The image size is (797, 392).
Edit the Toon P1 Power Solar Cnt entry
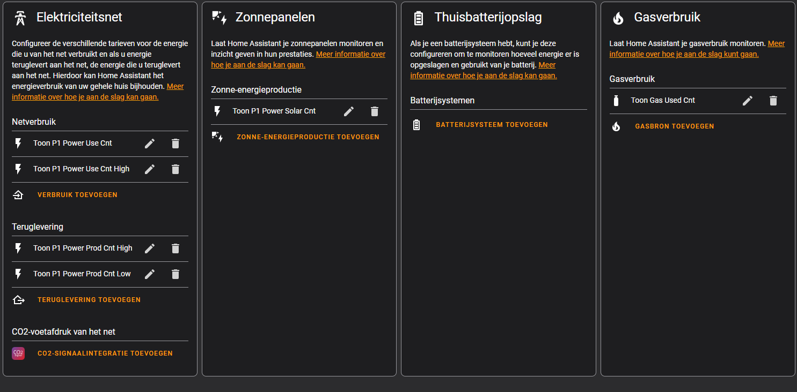(348, 111)
